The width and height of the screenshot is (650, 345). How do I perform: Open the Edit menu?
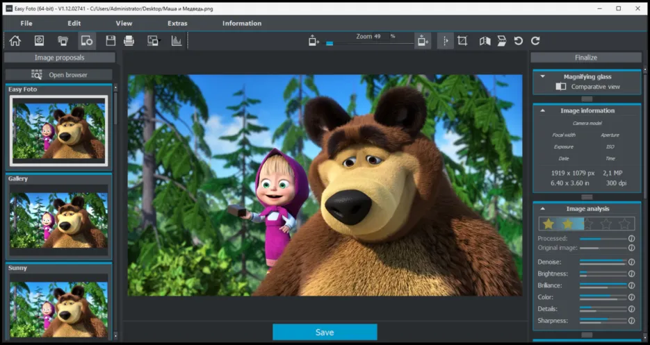pos(74,23)
